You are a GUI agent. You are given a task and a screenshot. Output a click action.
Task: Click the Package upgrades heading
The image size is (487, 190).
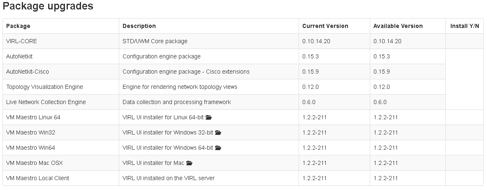(x=48, y=6)
